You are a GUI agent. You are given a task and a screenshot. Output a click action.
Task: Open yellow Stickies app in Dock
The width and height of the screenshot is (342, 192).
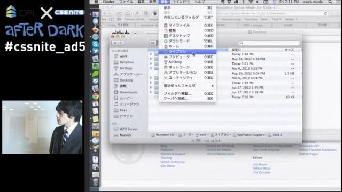click(95, 119)
